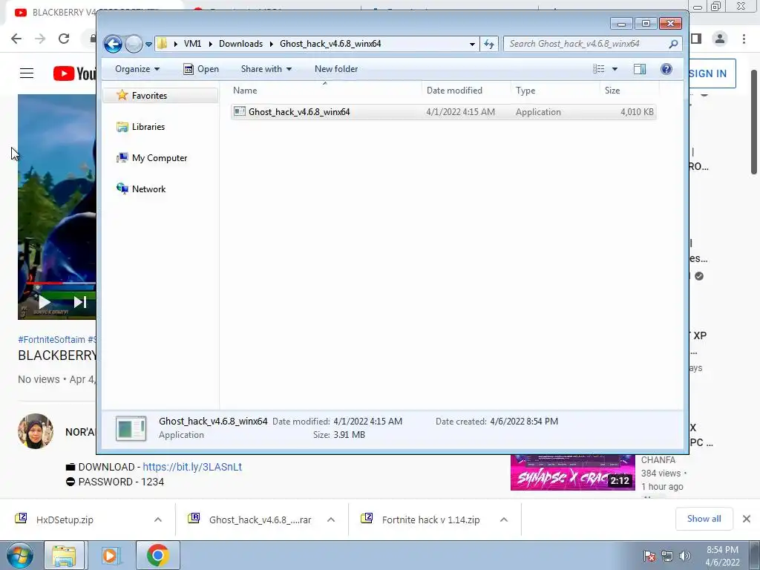Click the network tray icon
This screenshot has height=570, width=760.
point(667,556)
